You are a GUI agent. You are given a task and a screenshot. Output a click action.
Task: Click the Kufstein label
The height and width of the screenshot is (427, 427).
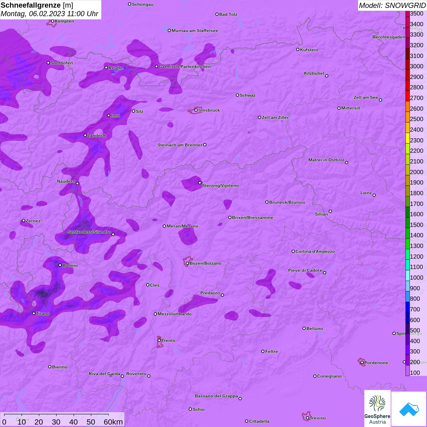tap(309, 50)
